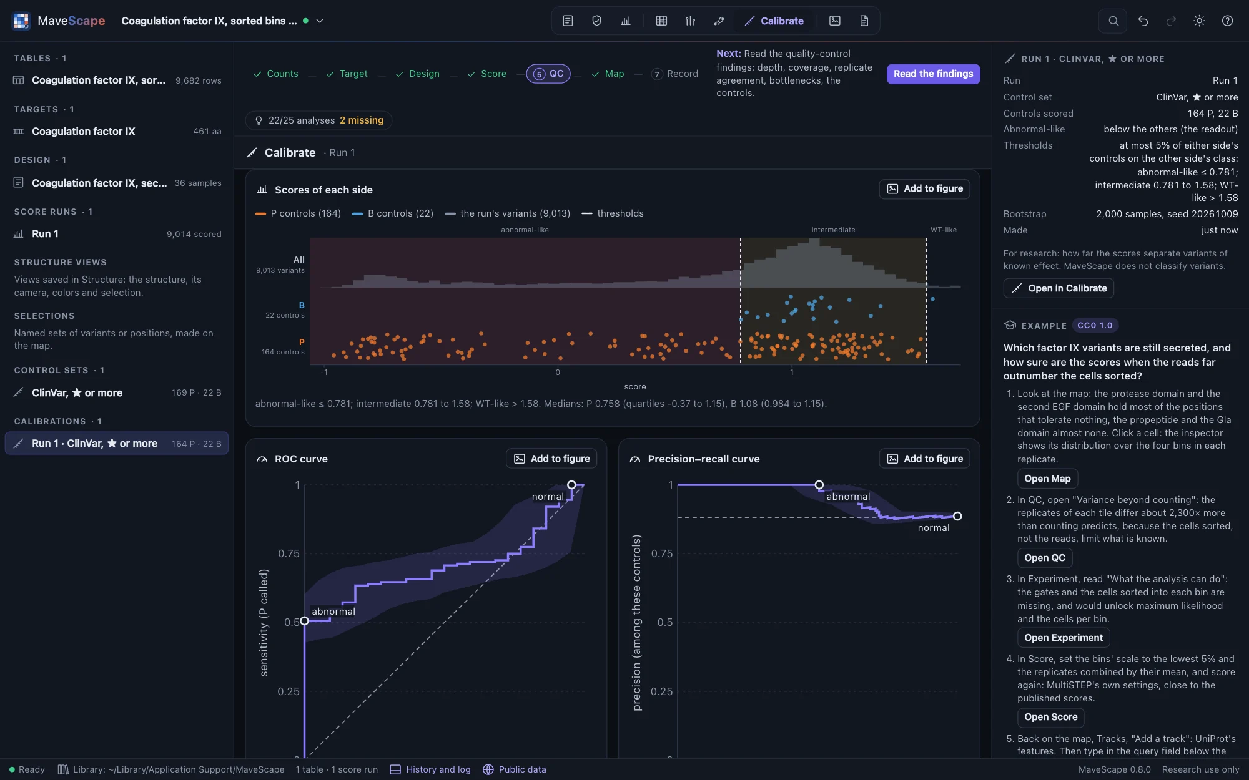Expand the project title dropdown chevron
The width and height of the screenshot is (1249, 780).
[x=320, y=21]
